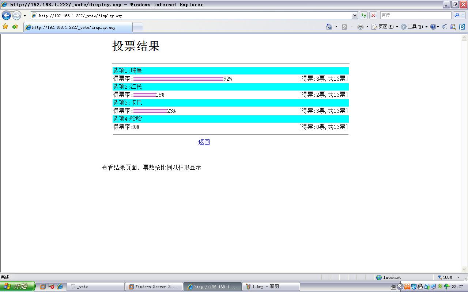Click the Internet security zone indicator
The width and height of the screenshot is (468, 292).
click(388, 277)
